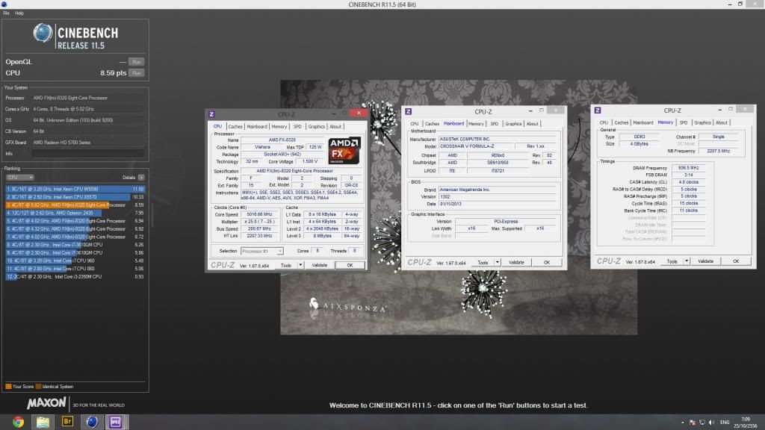Run the OpenGL benchmark test
The image size is (765, 430).
point(137,62)
